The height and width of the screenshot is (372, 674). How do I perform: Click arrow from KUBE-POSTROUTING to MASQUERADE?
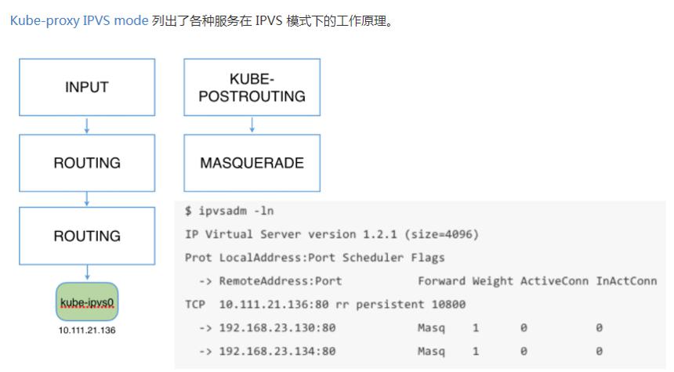(x=252, y=125)
